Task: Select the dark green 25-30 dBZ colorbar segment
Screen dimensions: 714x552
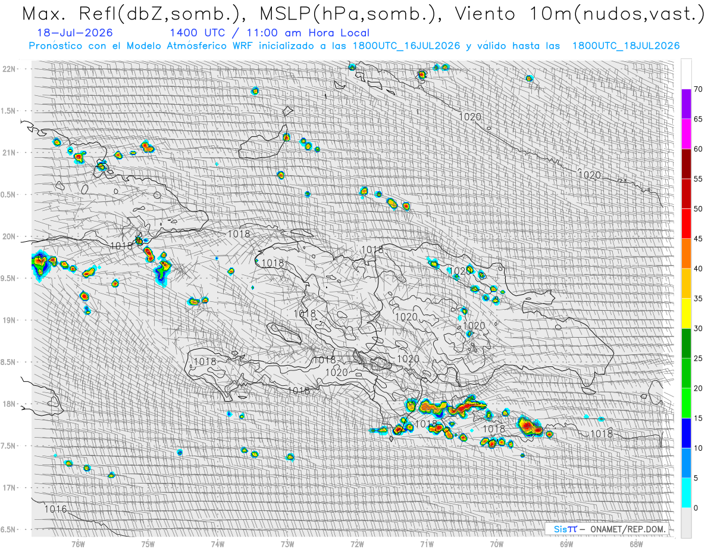Action: pos(686,343)
